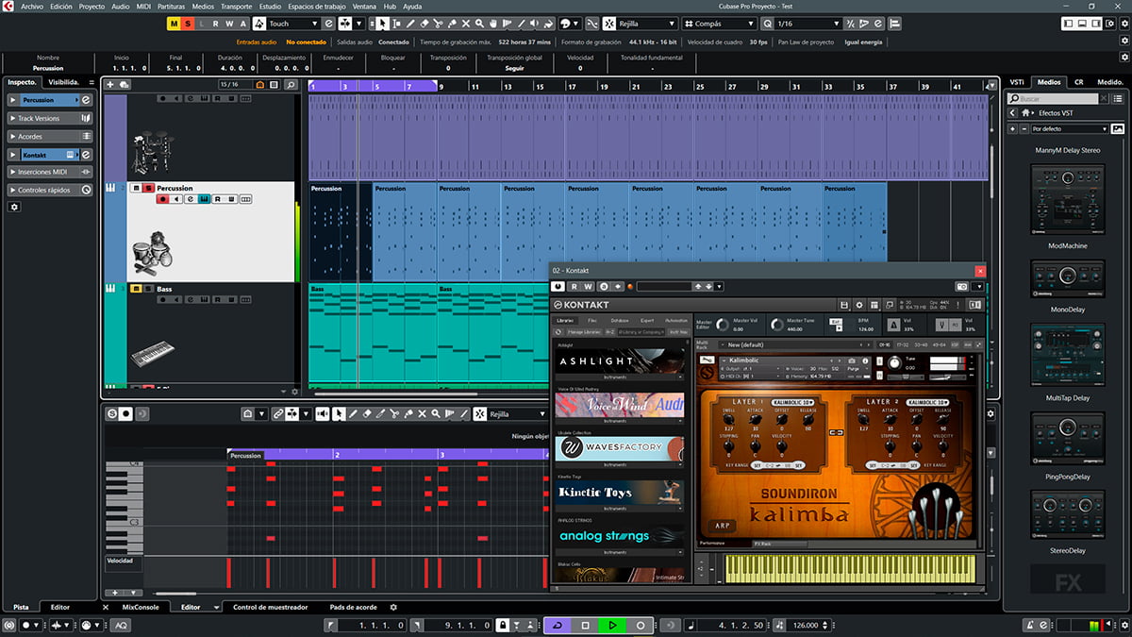
Task: Toggle record enable on Percussion track
Action: 162,199
